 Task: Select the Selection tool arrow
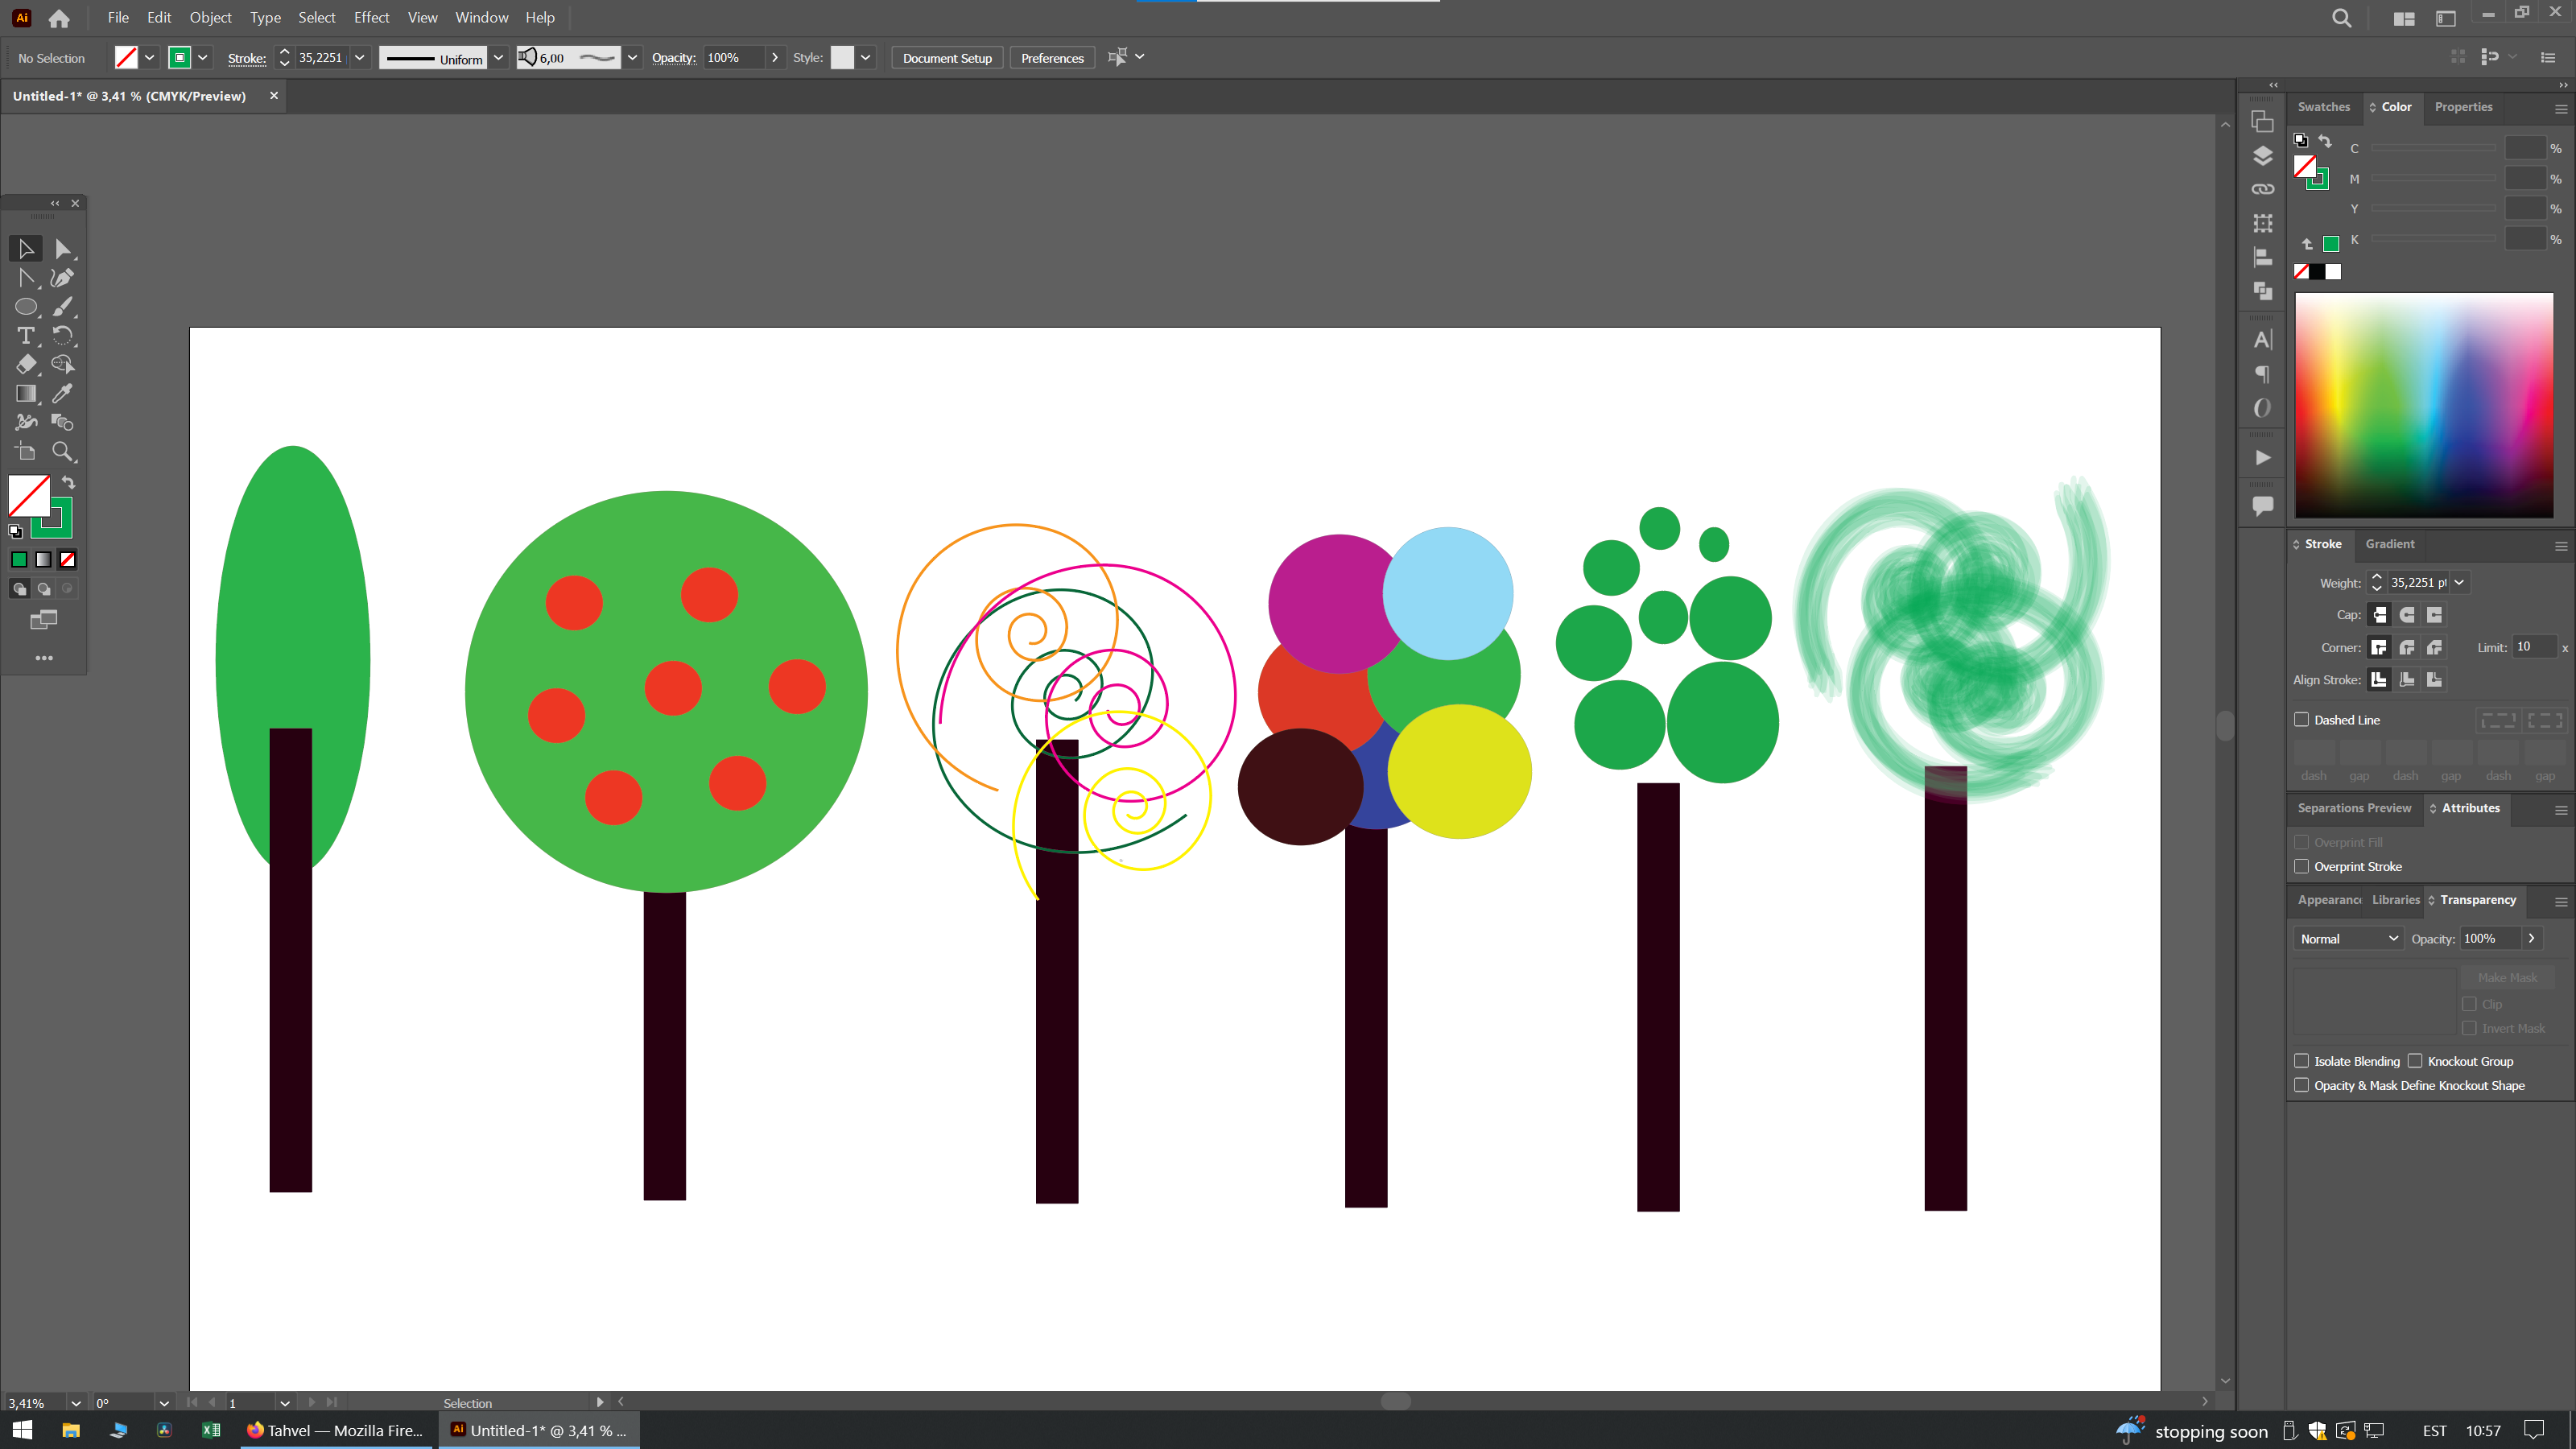click(26, 248)
